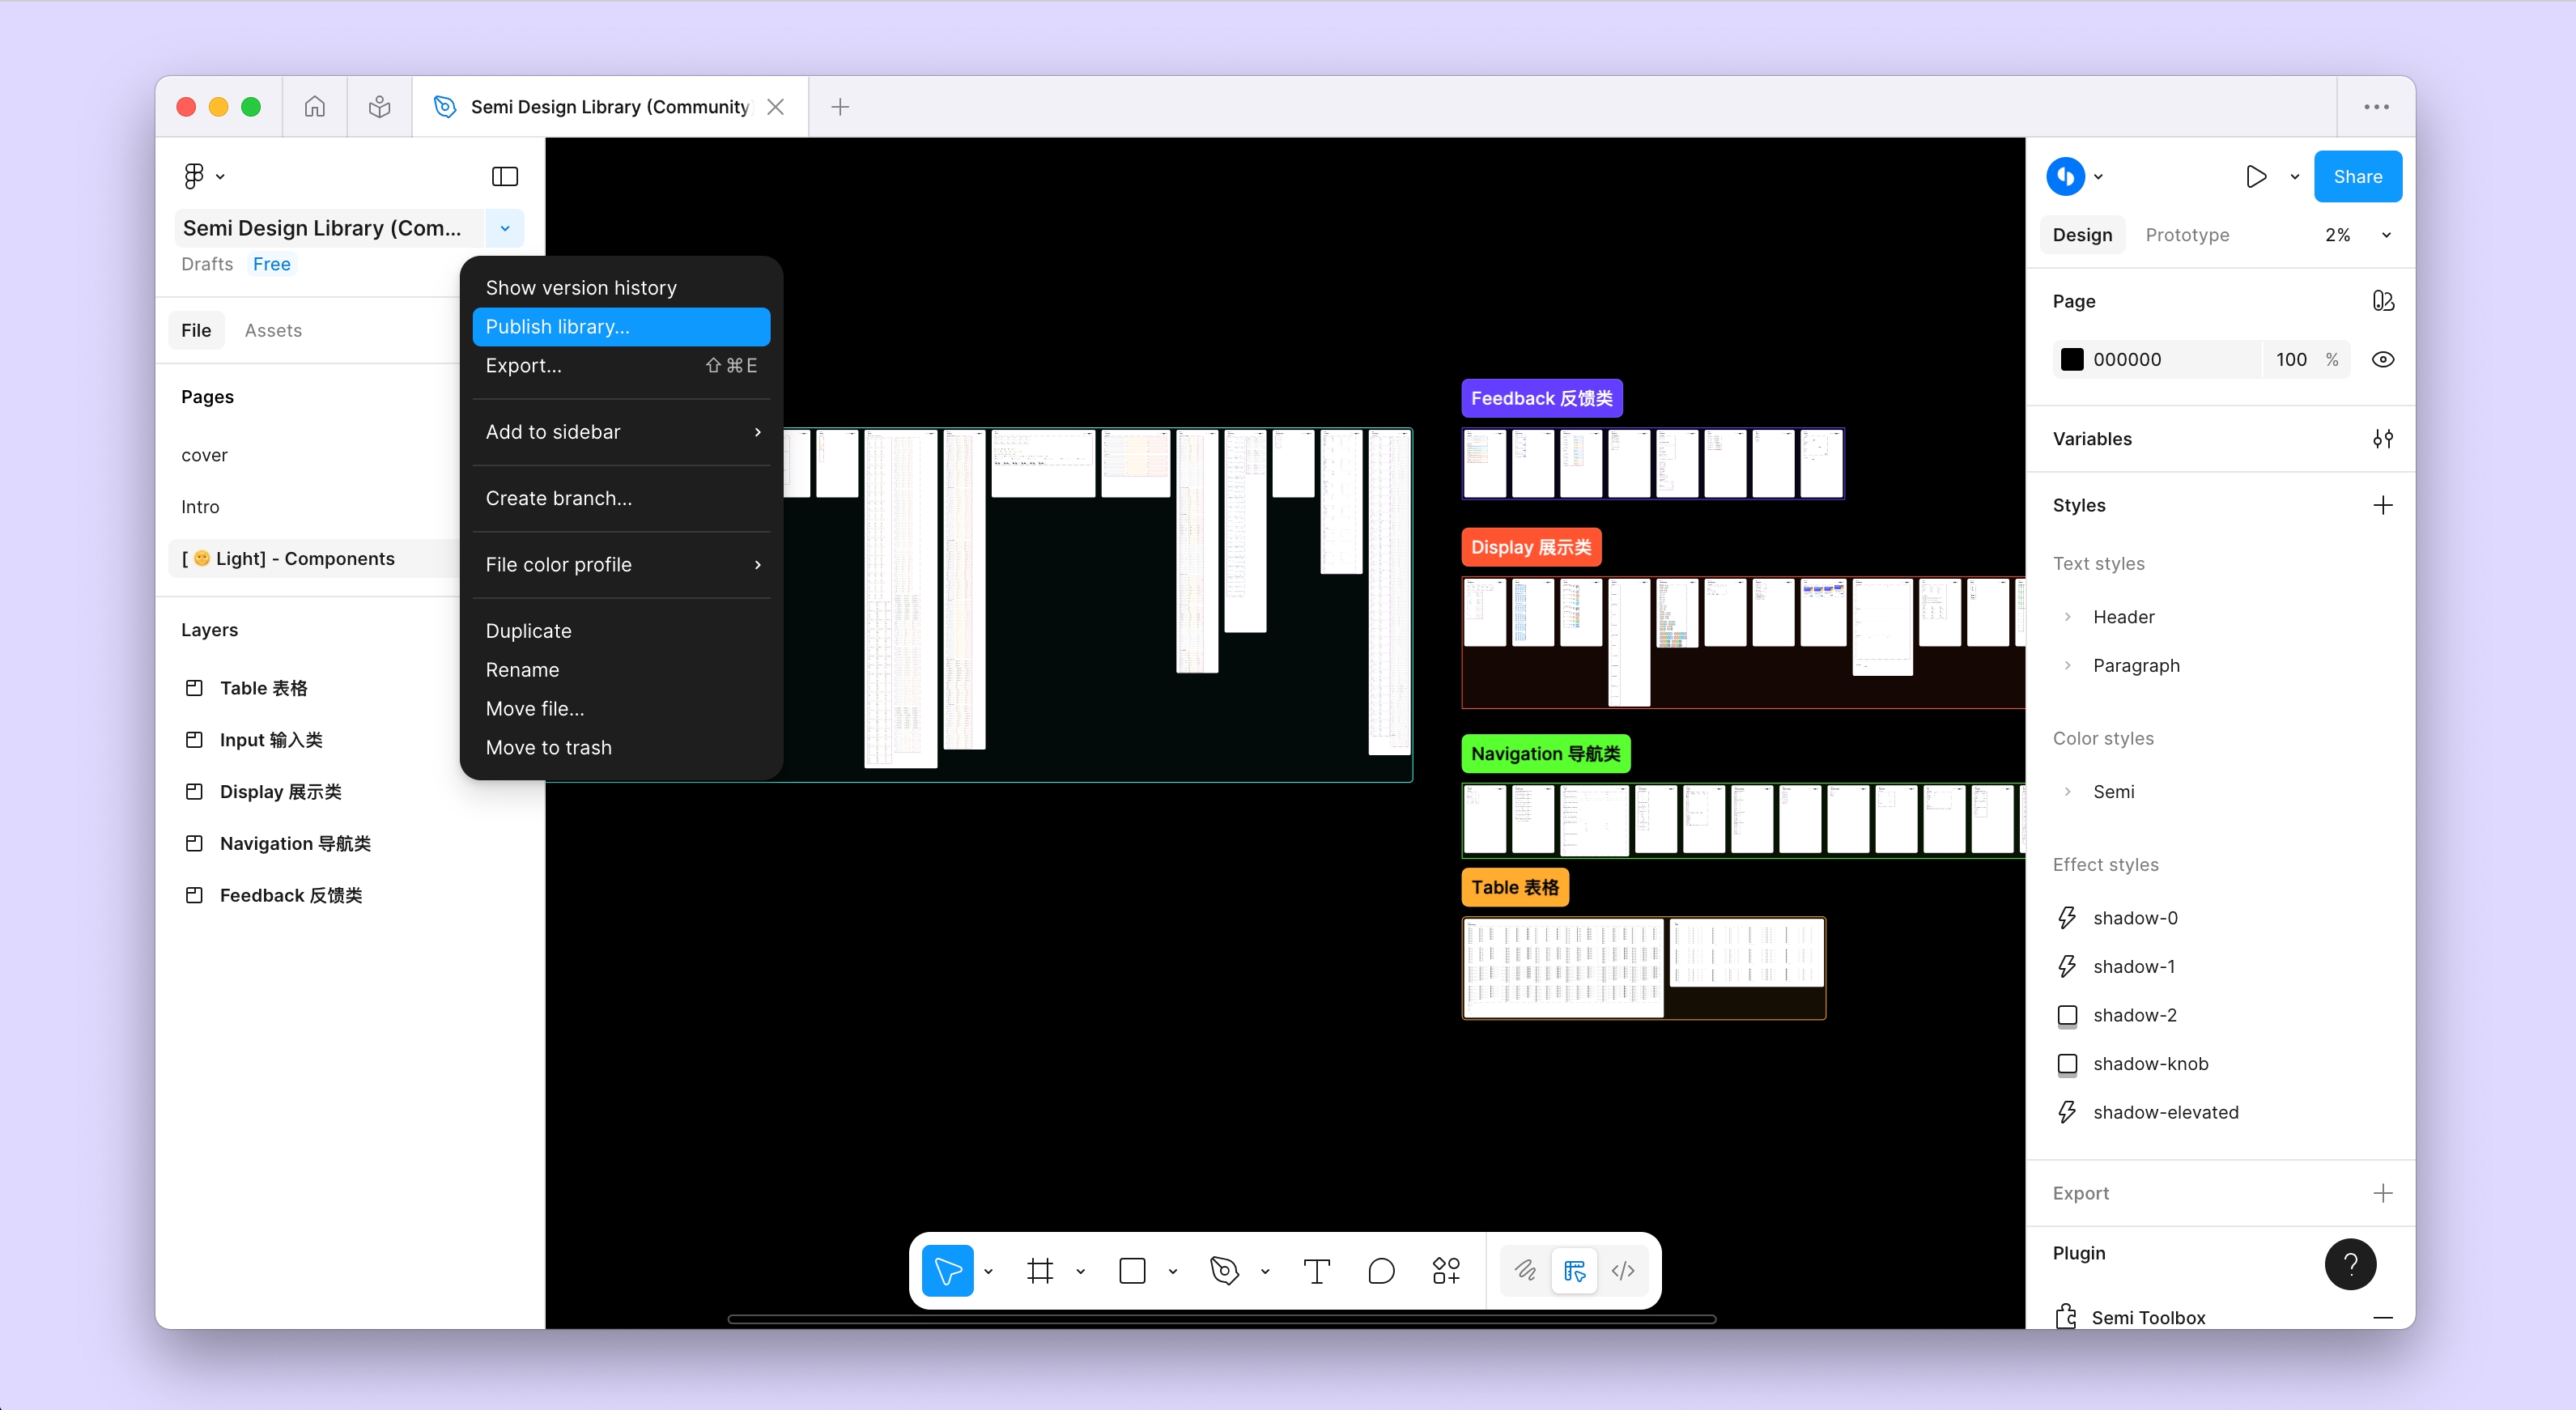
Task: Choose Move to trash
Action: tap(621, 747)
